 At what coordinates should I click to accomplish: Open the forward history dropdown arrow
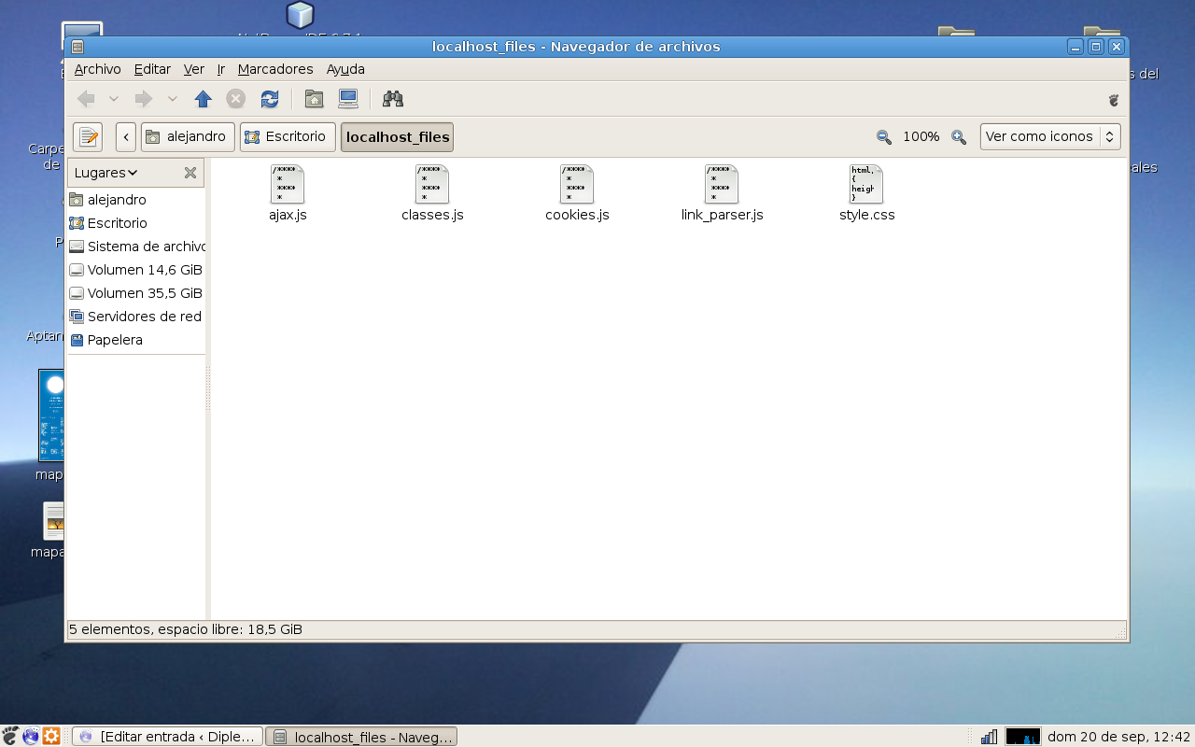point(173,99)
